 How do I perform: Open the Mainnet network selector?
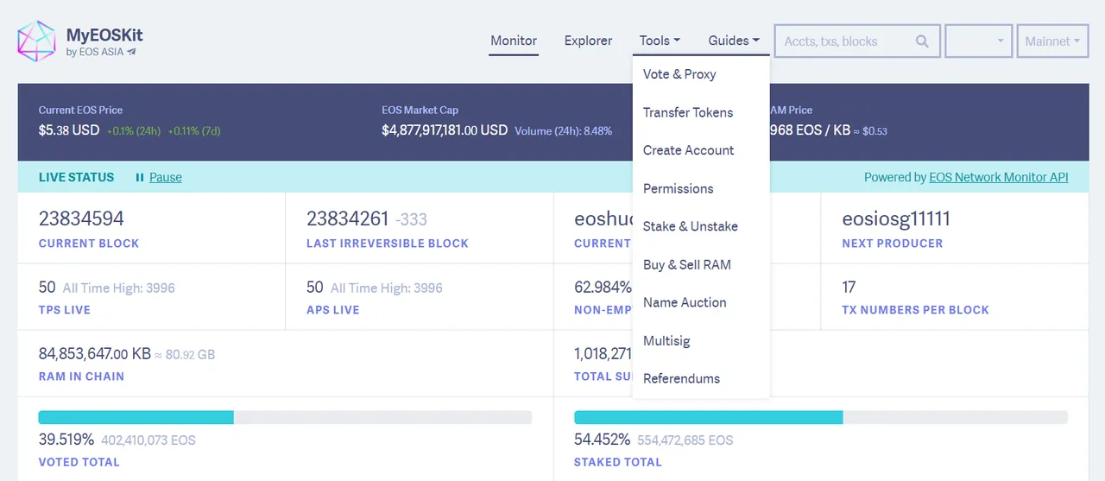(1052, 41)
